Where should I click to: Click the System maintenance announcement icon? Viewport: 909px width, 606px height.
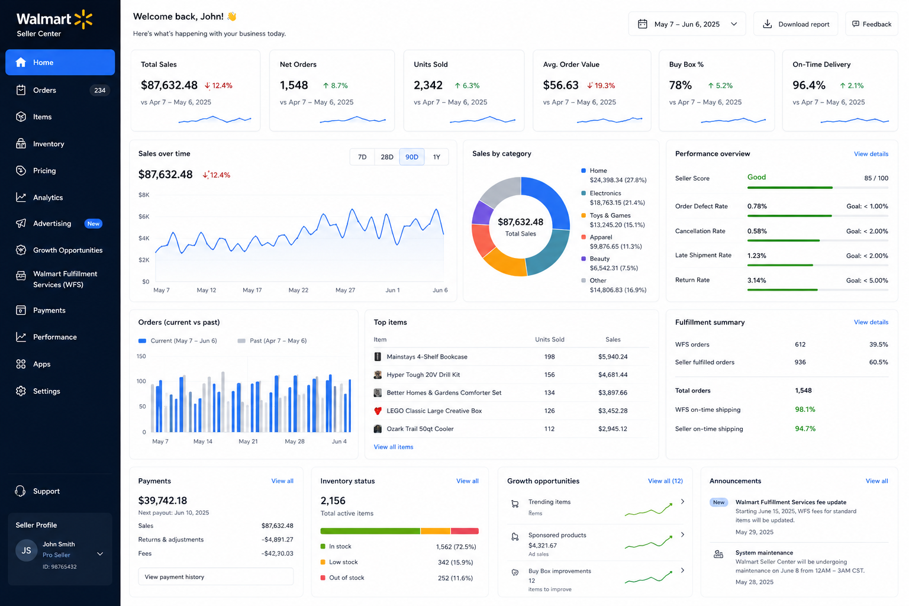pyautogui.click(x=718, y=555)
